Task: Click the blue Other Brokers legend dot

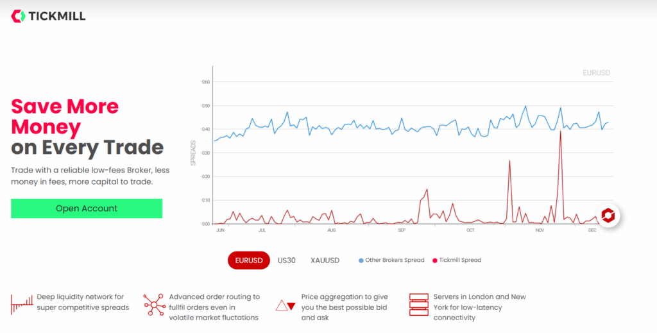Action: (361, 260)
